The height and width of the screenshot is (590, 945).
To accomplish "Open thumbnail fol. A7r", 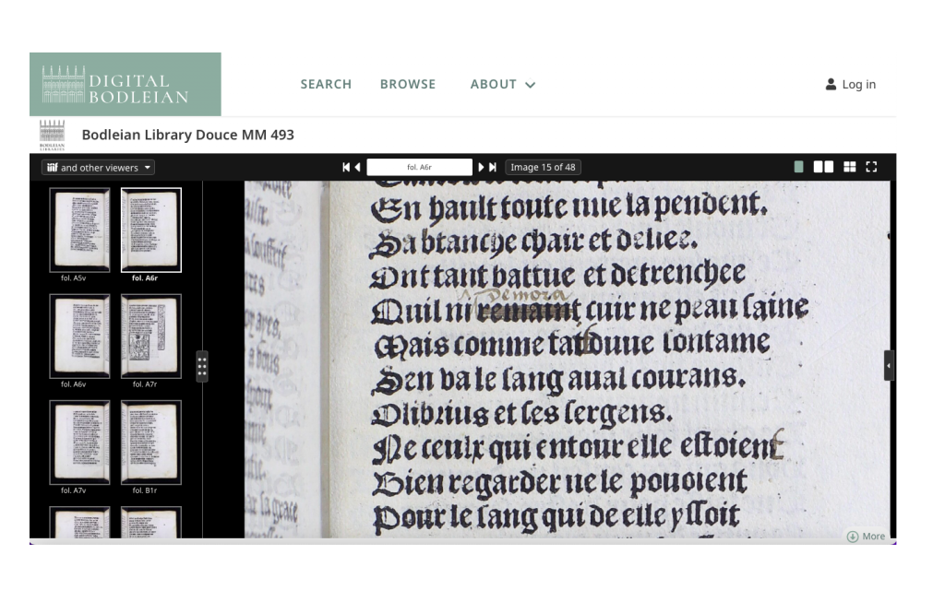I will pos(150,336).
